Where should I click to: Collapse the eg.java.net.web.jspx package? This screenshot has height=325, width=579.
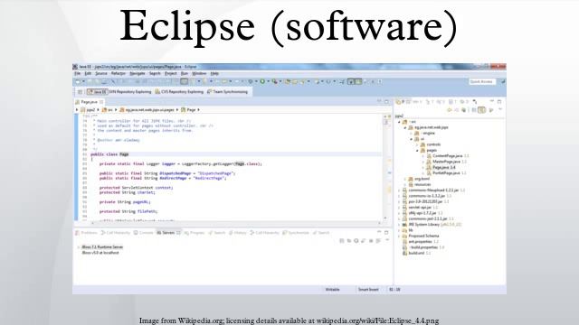click(x=405, y=127)
